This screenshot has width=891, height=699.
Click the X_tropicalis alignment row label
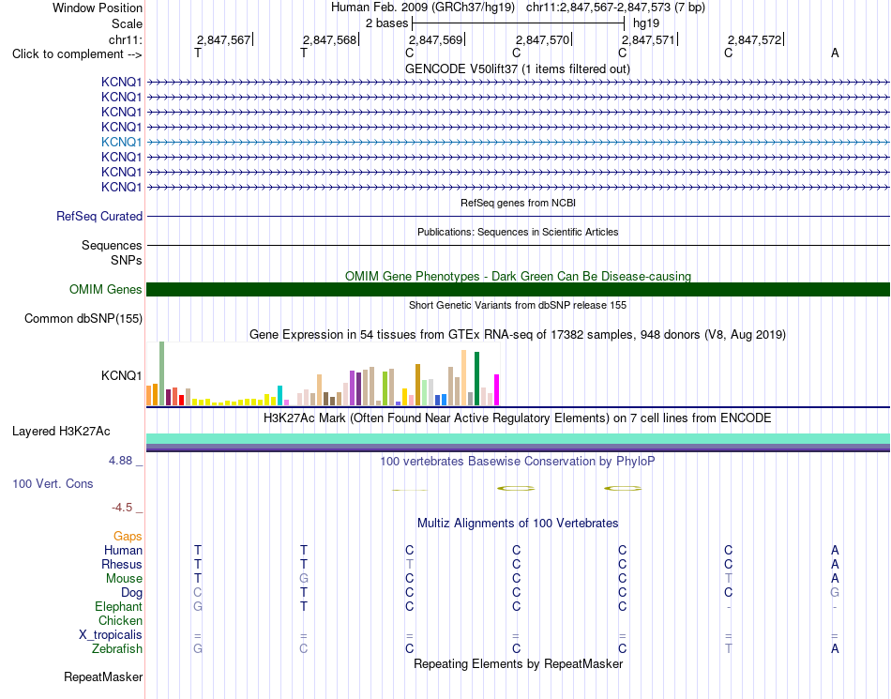click(x=111, y=635)
